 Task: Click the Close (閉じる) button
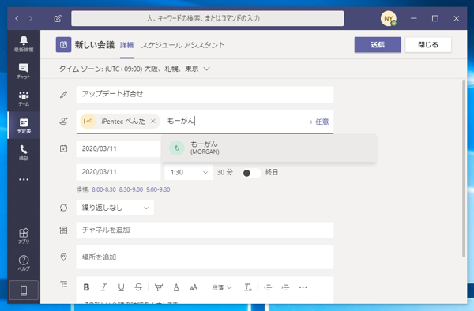[x=428, y=45]
